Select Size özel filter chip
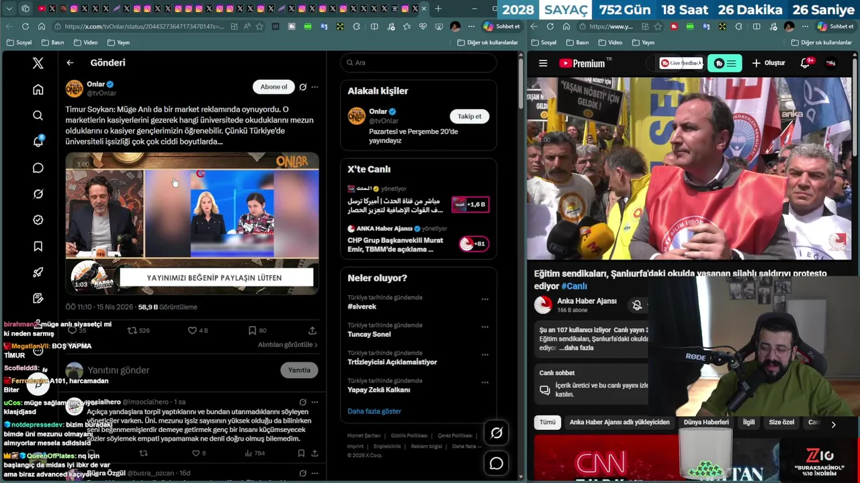860x483 pixels. (x=781, y=423)
